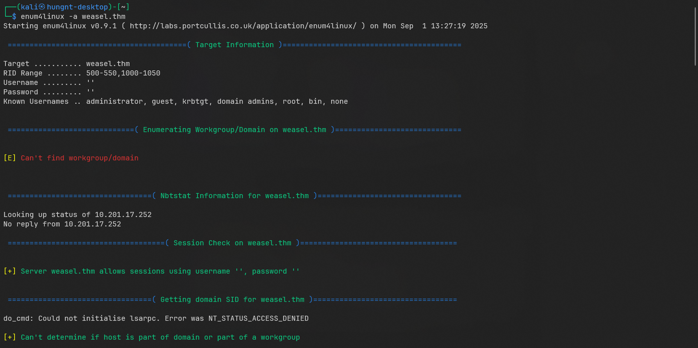
Task: Click 'krbtgt' in the Known Usernames list
Action: coord(195,101)
